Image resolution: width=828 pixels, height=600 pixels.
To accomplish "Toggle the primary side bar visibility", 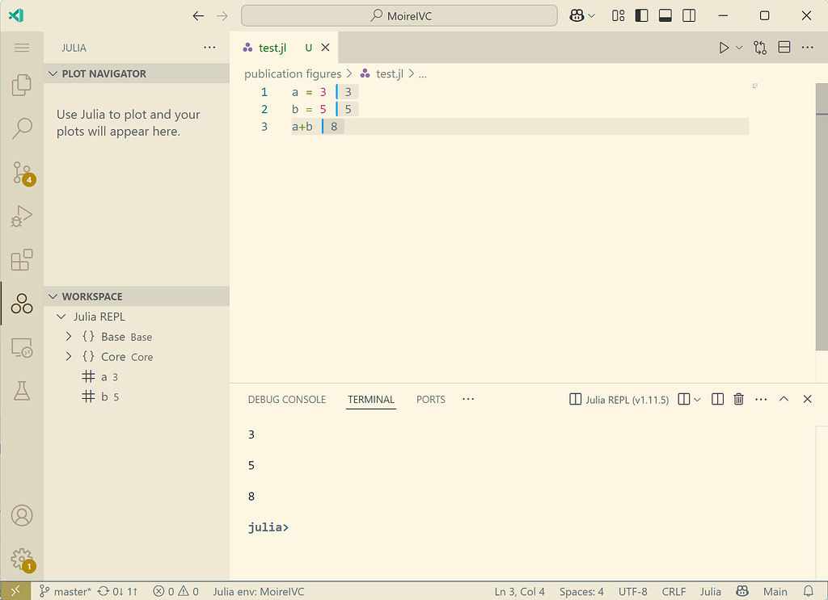I will coord(641,15).
